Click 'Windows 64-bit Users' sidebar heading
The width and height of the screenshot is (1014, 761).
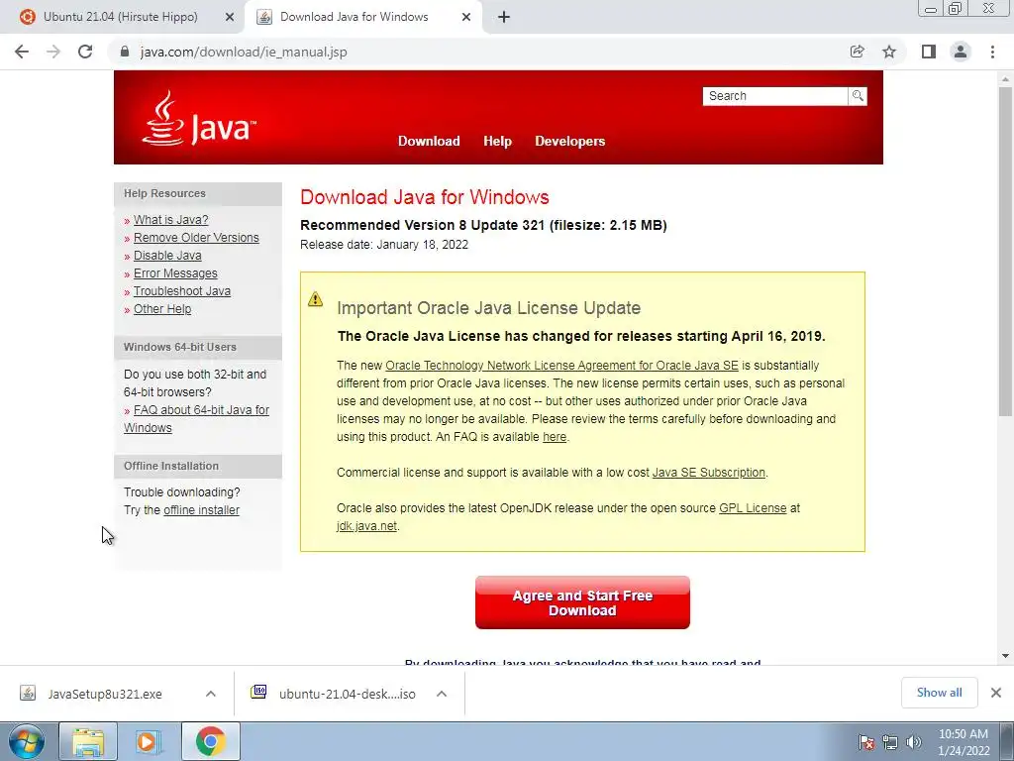[180, 347]
